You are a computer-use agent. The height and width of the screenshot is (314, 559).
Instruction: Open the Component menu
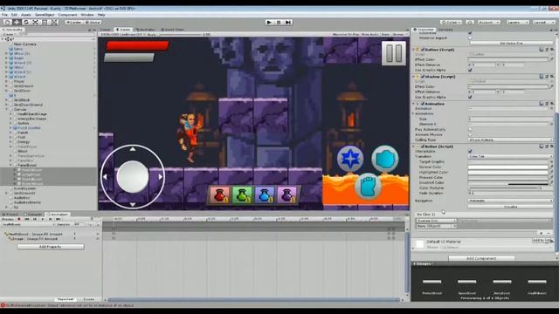(x=67, y=15)
